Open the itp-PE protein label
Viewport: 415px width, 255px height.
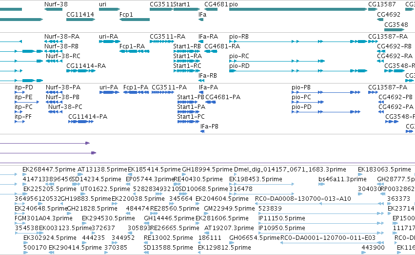(23, 97)
